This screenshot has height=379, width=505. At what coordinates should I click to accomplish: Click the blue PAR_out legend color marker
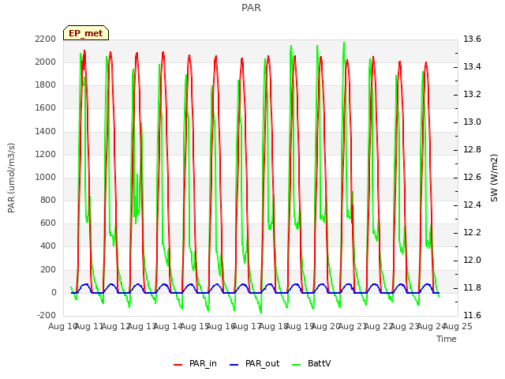pos(234,365)
